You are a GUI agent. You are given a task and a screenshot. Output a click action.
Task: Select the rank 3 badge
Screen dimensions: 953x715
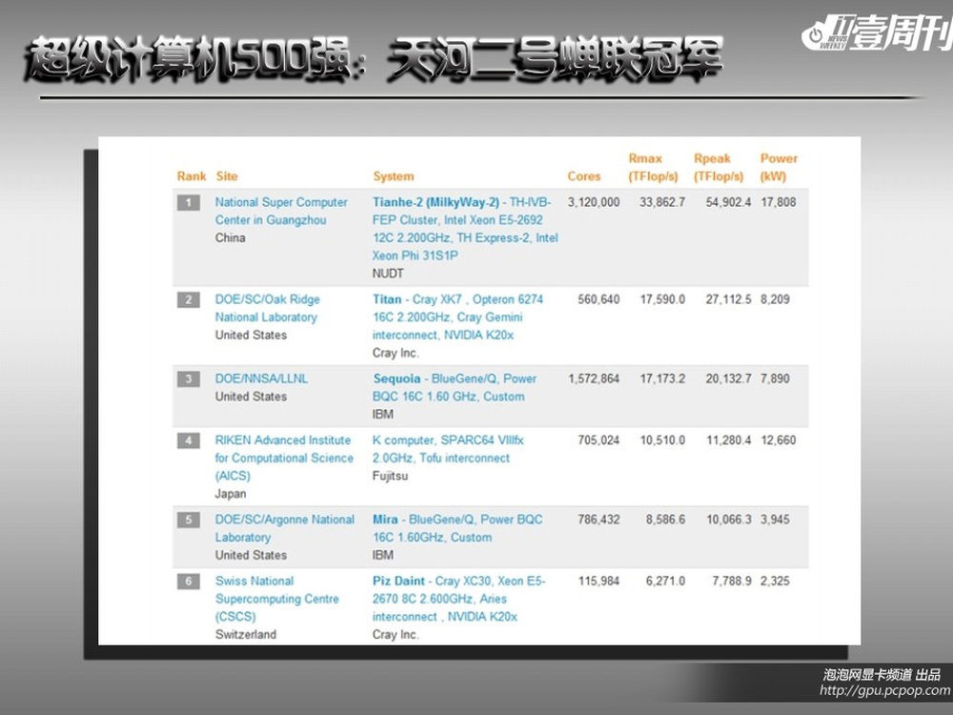point(189,378)
